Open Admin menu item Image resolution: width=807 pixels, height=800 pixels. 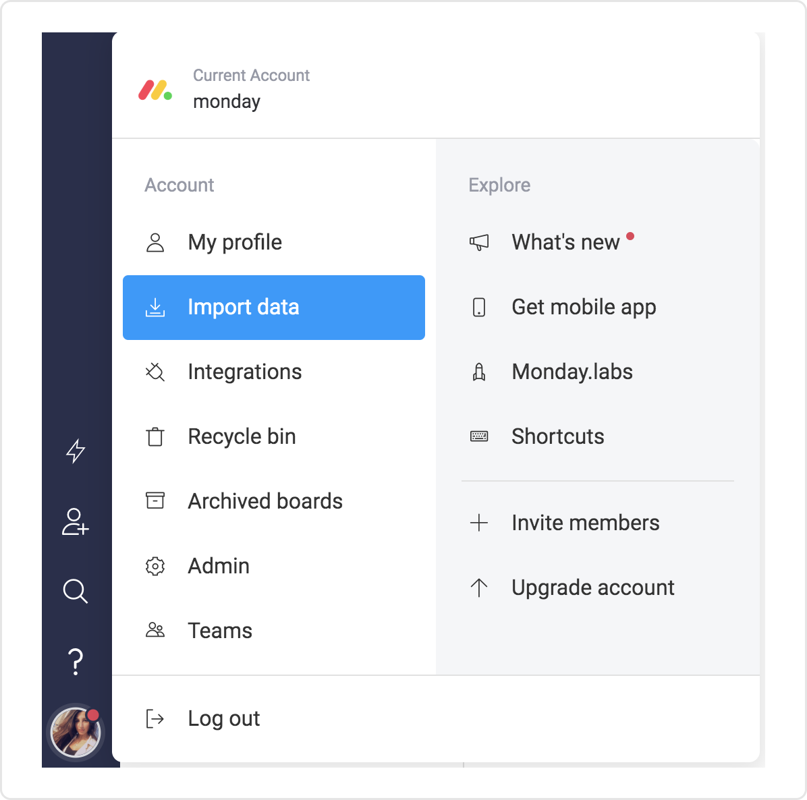click(x=274, y=567)
